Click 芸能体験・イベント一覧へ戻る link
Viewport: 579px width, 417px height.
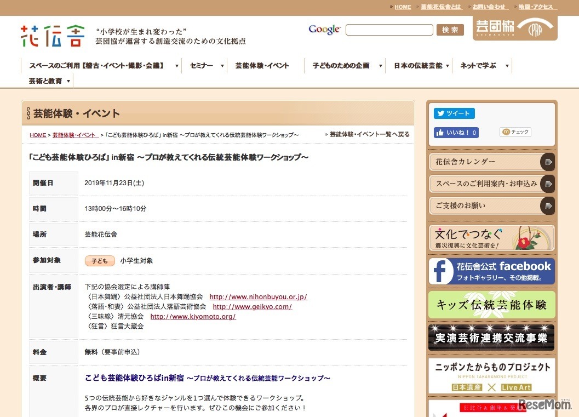click(x=370, y=134)
